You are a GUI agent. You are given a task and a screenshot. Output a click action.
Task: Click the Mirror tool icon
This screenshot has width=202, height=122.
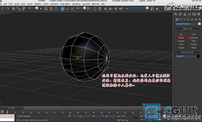click(152, 9)
